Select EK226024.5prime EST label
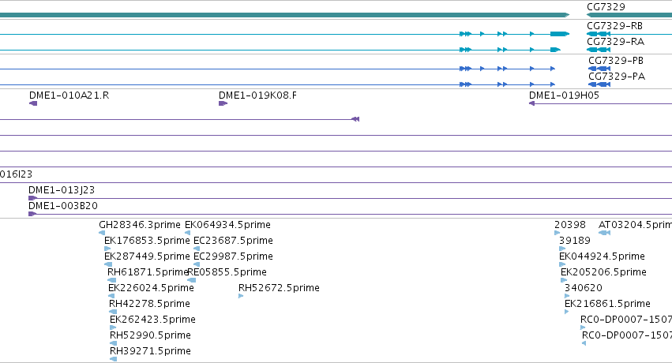 tap(151, 288)
